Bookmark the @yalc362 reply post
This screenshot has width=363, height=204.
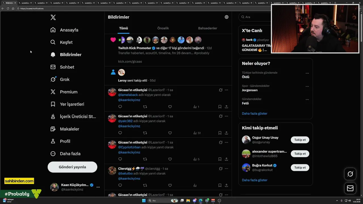[x=220, y=133]
